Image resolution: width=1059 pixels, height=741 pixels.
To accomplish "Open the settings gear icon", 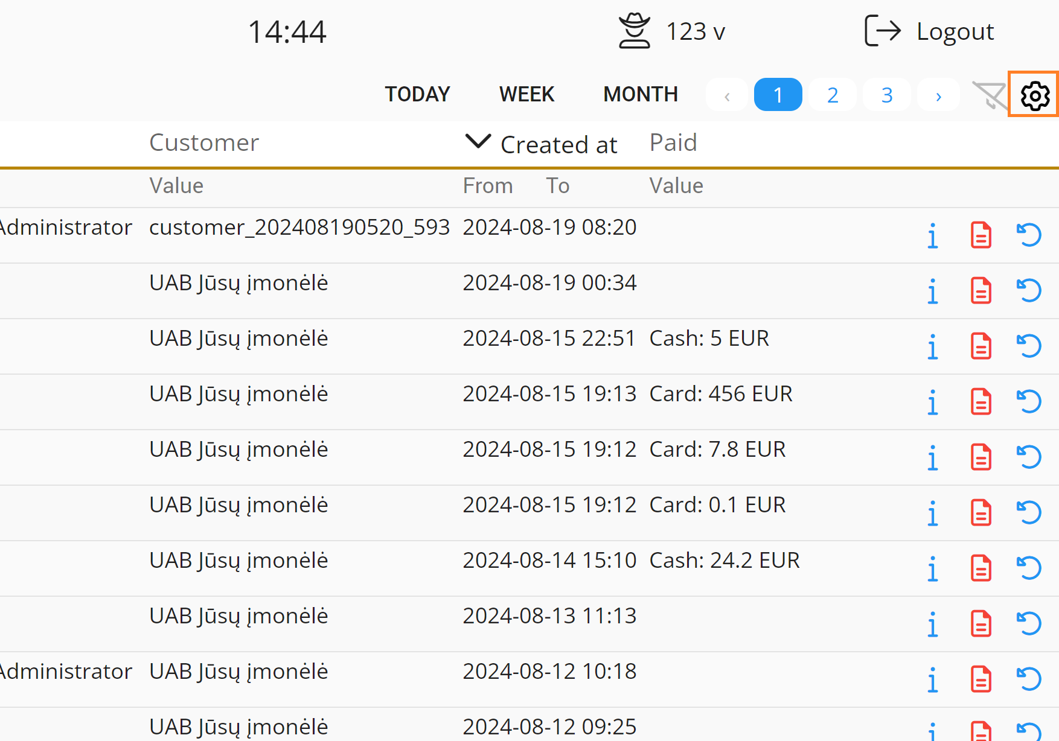I will pos(1035,95).
